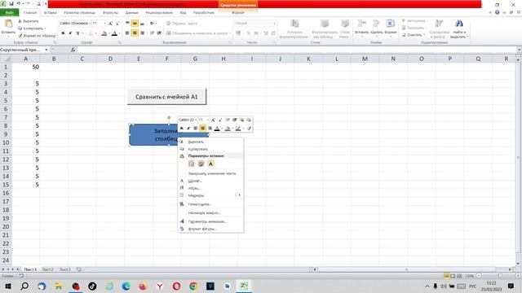Open the Clear (Очистить) dropdown in the Editing group
The height and width of the screenshot is (293, 522).
click(x=424, y=35)
